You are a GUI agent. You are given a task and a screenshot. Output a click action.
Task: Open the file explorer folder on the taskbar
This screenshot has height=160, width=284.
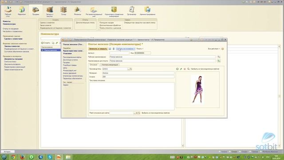coord(68,157)
